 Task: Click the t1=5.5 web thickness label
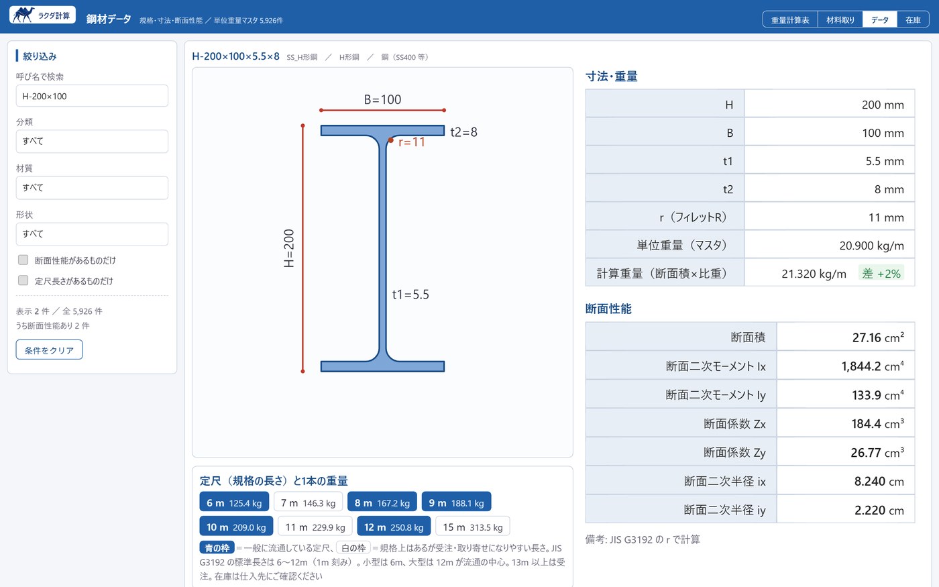(410, 295)
